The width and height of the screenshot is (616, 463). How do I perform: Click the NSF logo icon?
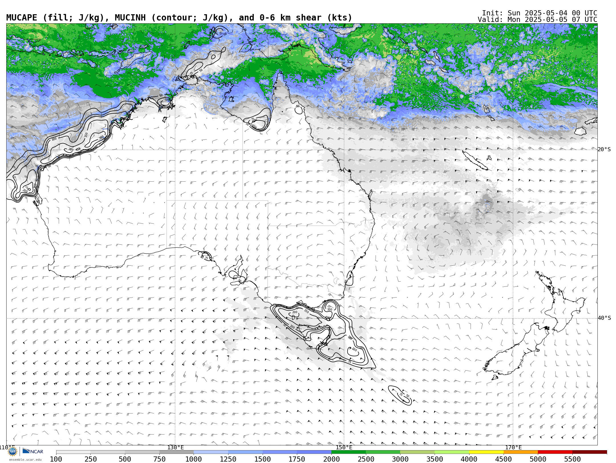(x=13, y=451)
